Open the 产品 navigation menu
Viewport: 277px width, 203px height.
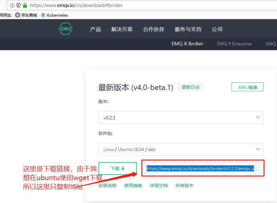(x=95, y=29)
